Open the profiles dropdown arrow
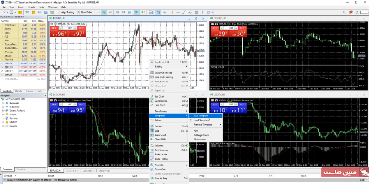This screenshot has height=184, width=369. pyautogui.click(x=15, y=12)
